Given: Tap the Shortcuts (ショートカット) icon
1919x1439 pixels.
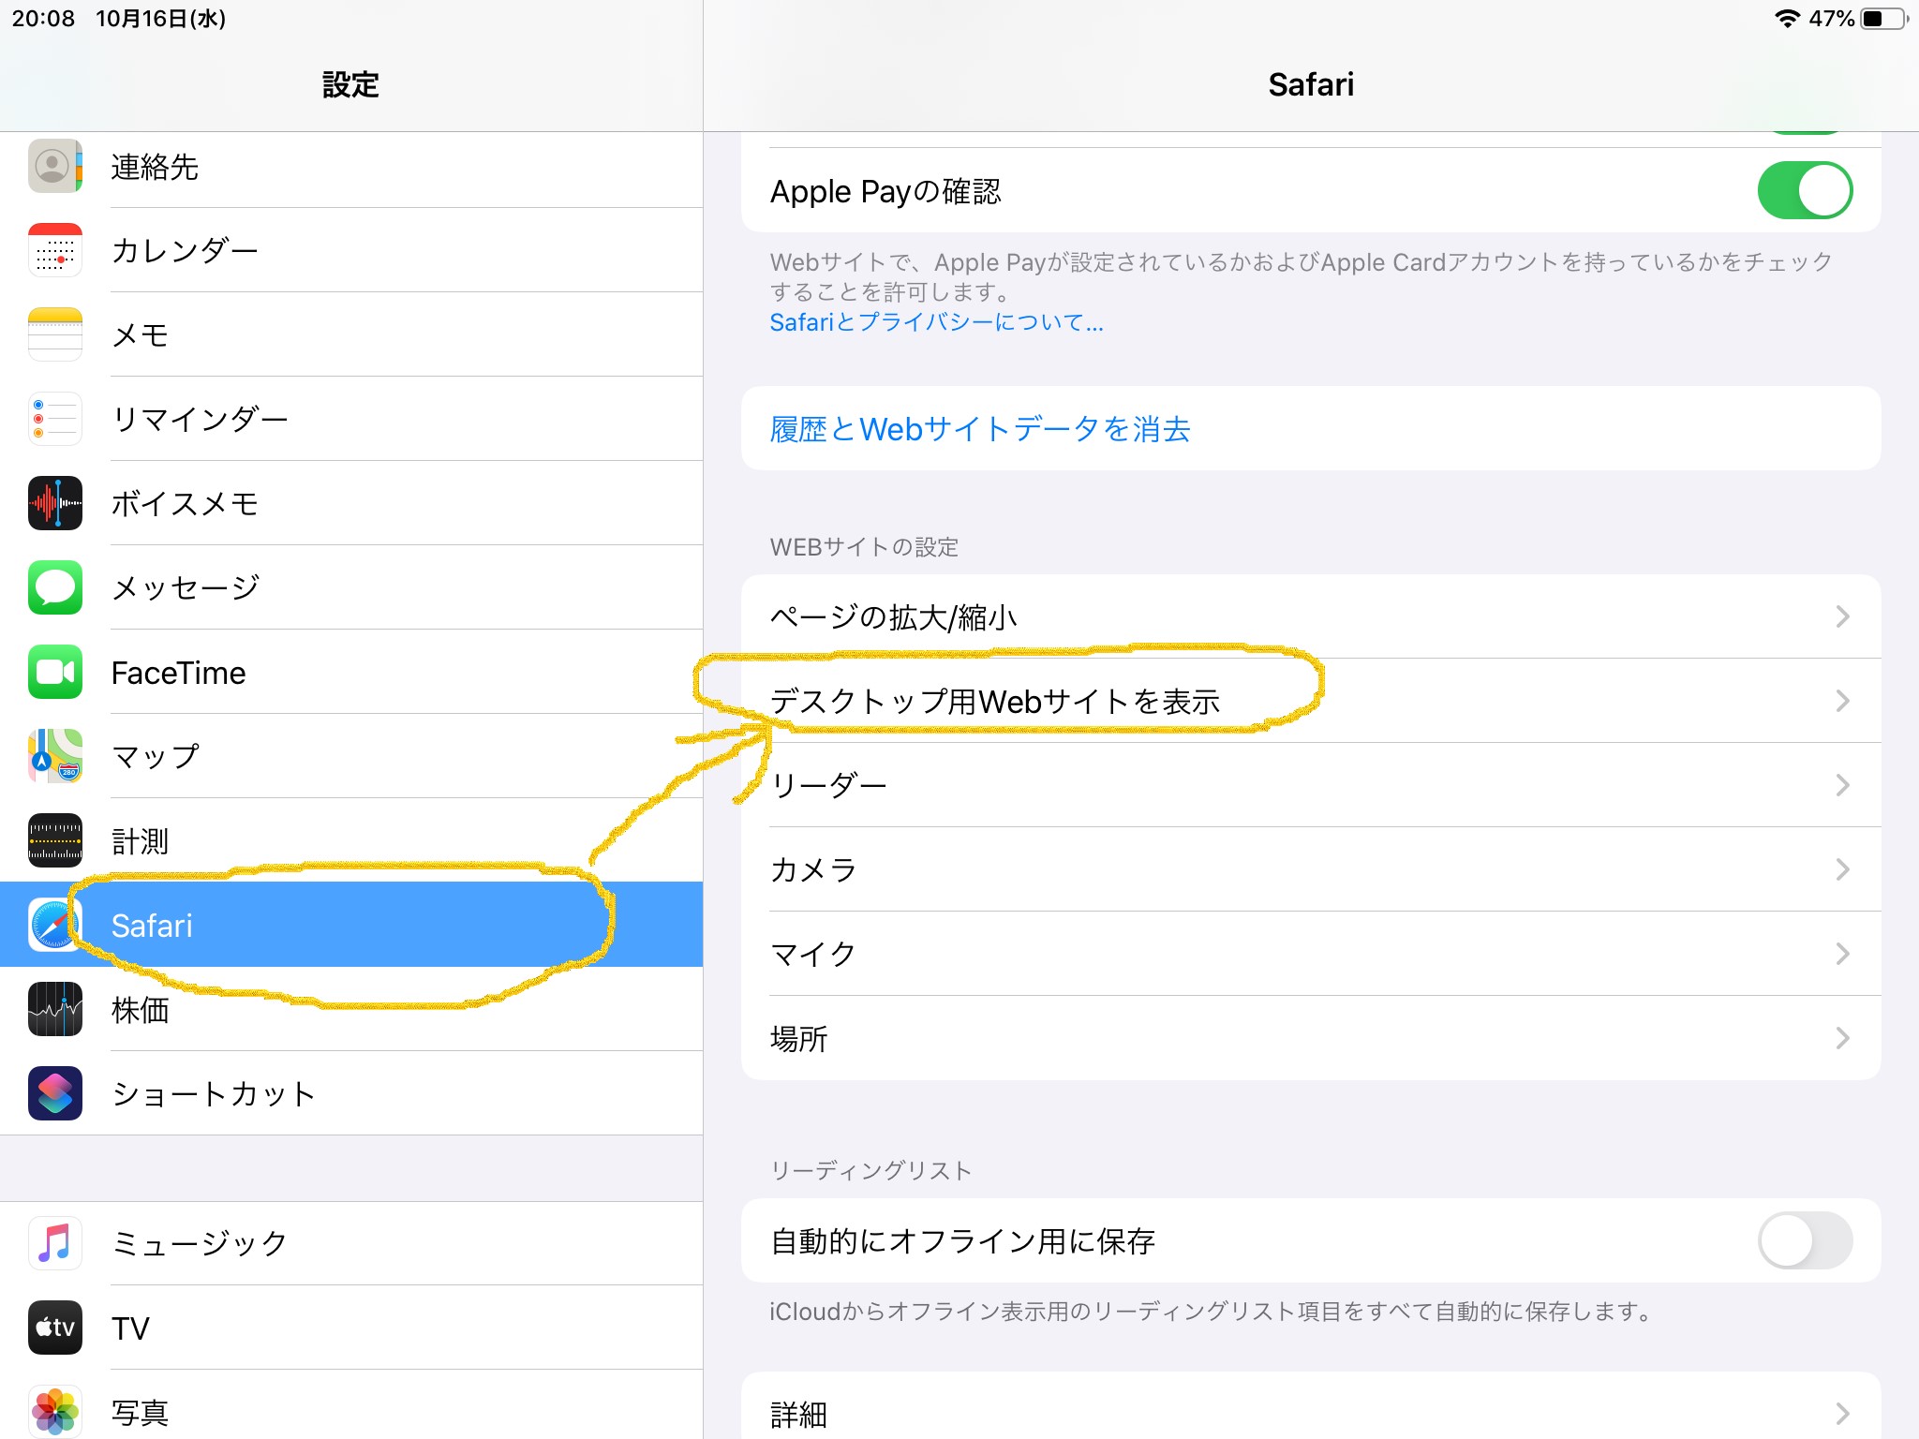Looking at the screenshot, I should click(55, 1093).
